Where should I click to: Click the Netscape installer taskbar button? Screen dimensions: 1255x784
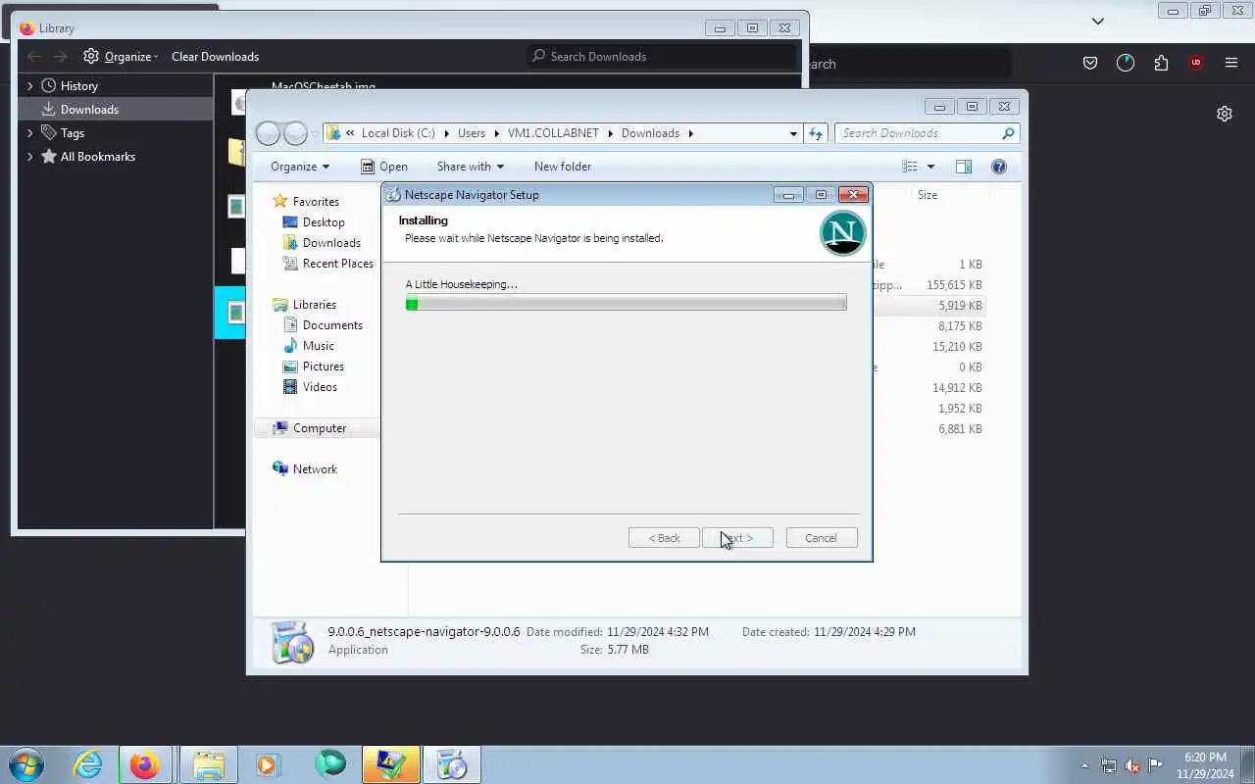(x=451, y=764)
